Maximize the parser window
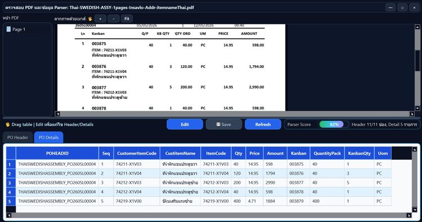Image resolution: width=422 pixels, height=222 pixels. (402, 7)
